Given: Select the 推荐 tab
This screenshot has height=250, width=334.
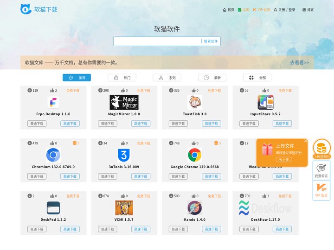Looking at the screenshot, I should click(77, 78).
